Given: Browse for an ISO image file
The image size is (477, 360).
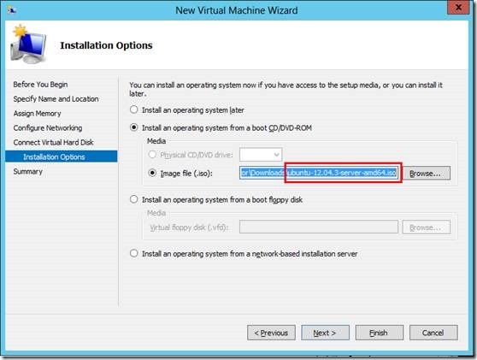Looking at the screenshot, I should coord(427,173).
